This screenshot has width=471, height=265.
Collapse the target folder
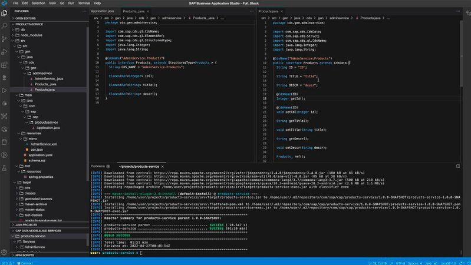click(27, 182)
